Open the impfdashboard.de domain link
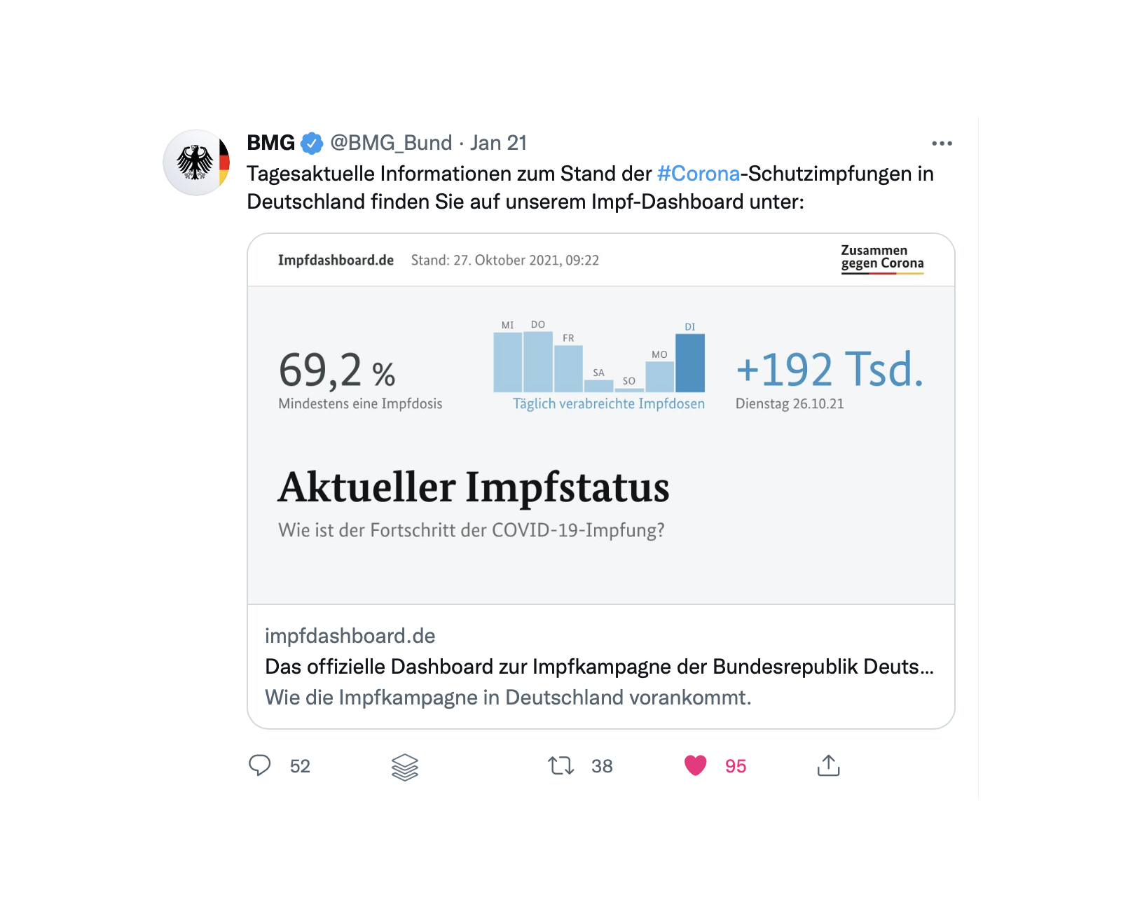1121x916 pixels. tap(350, 636)
